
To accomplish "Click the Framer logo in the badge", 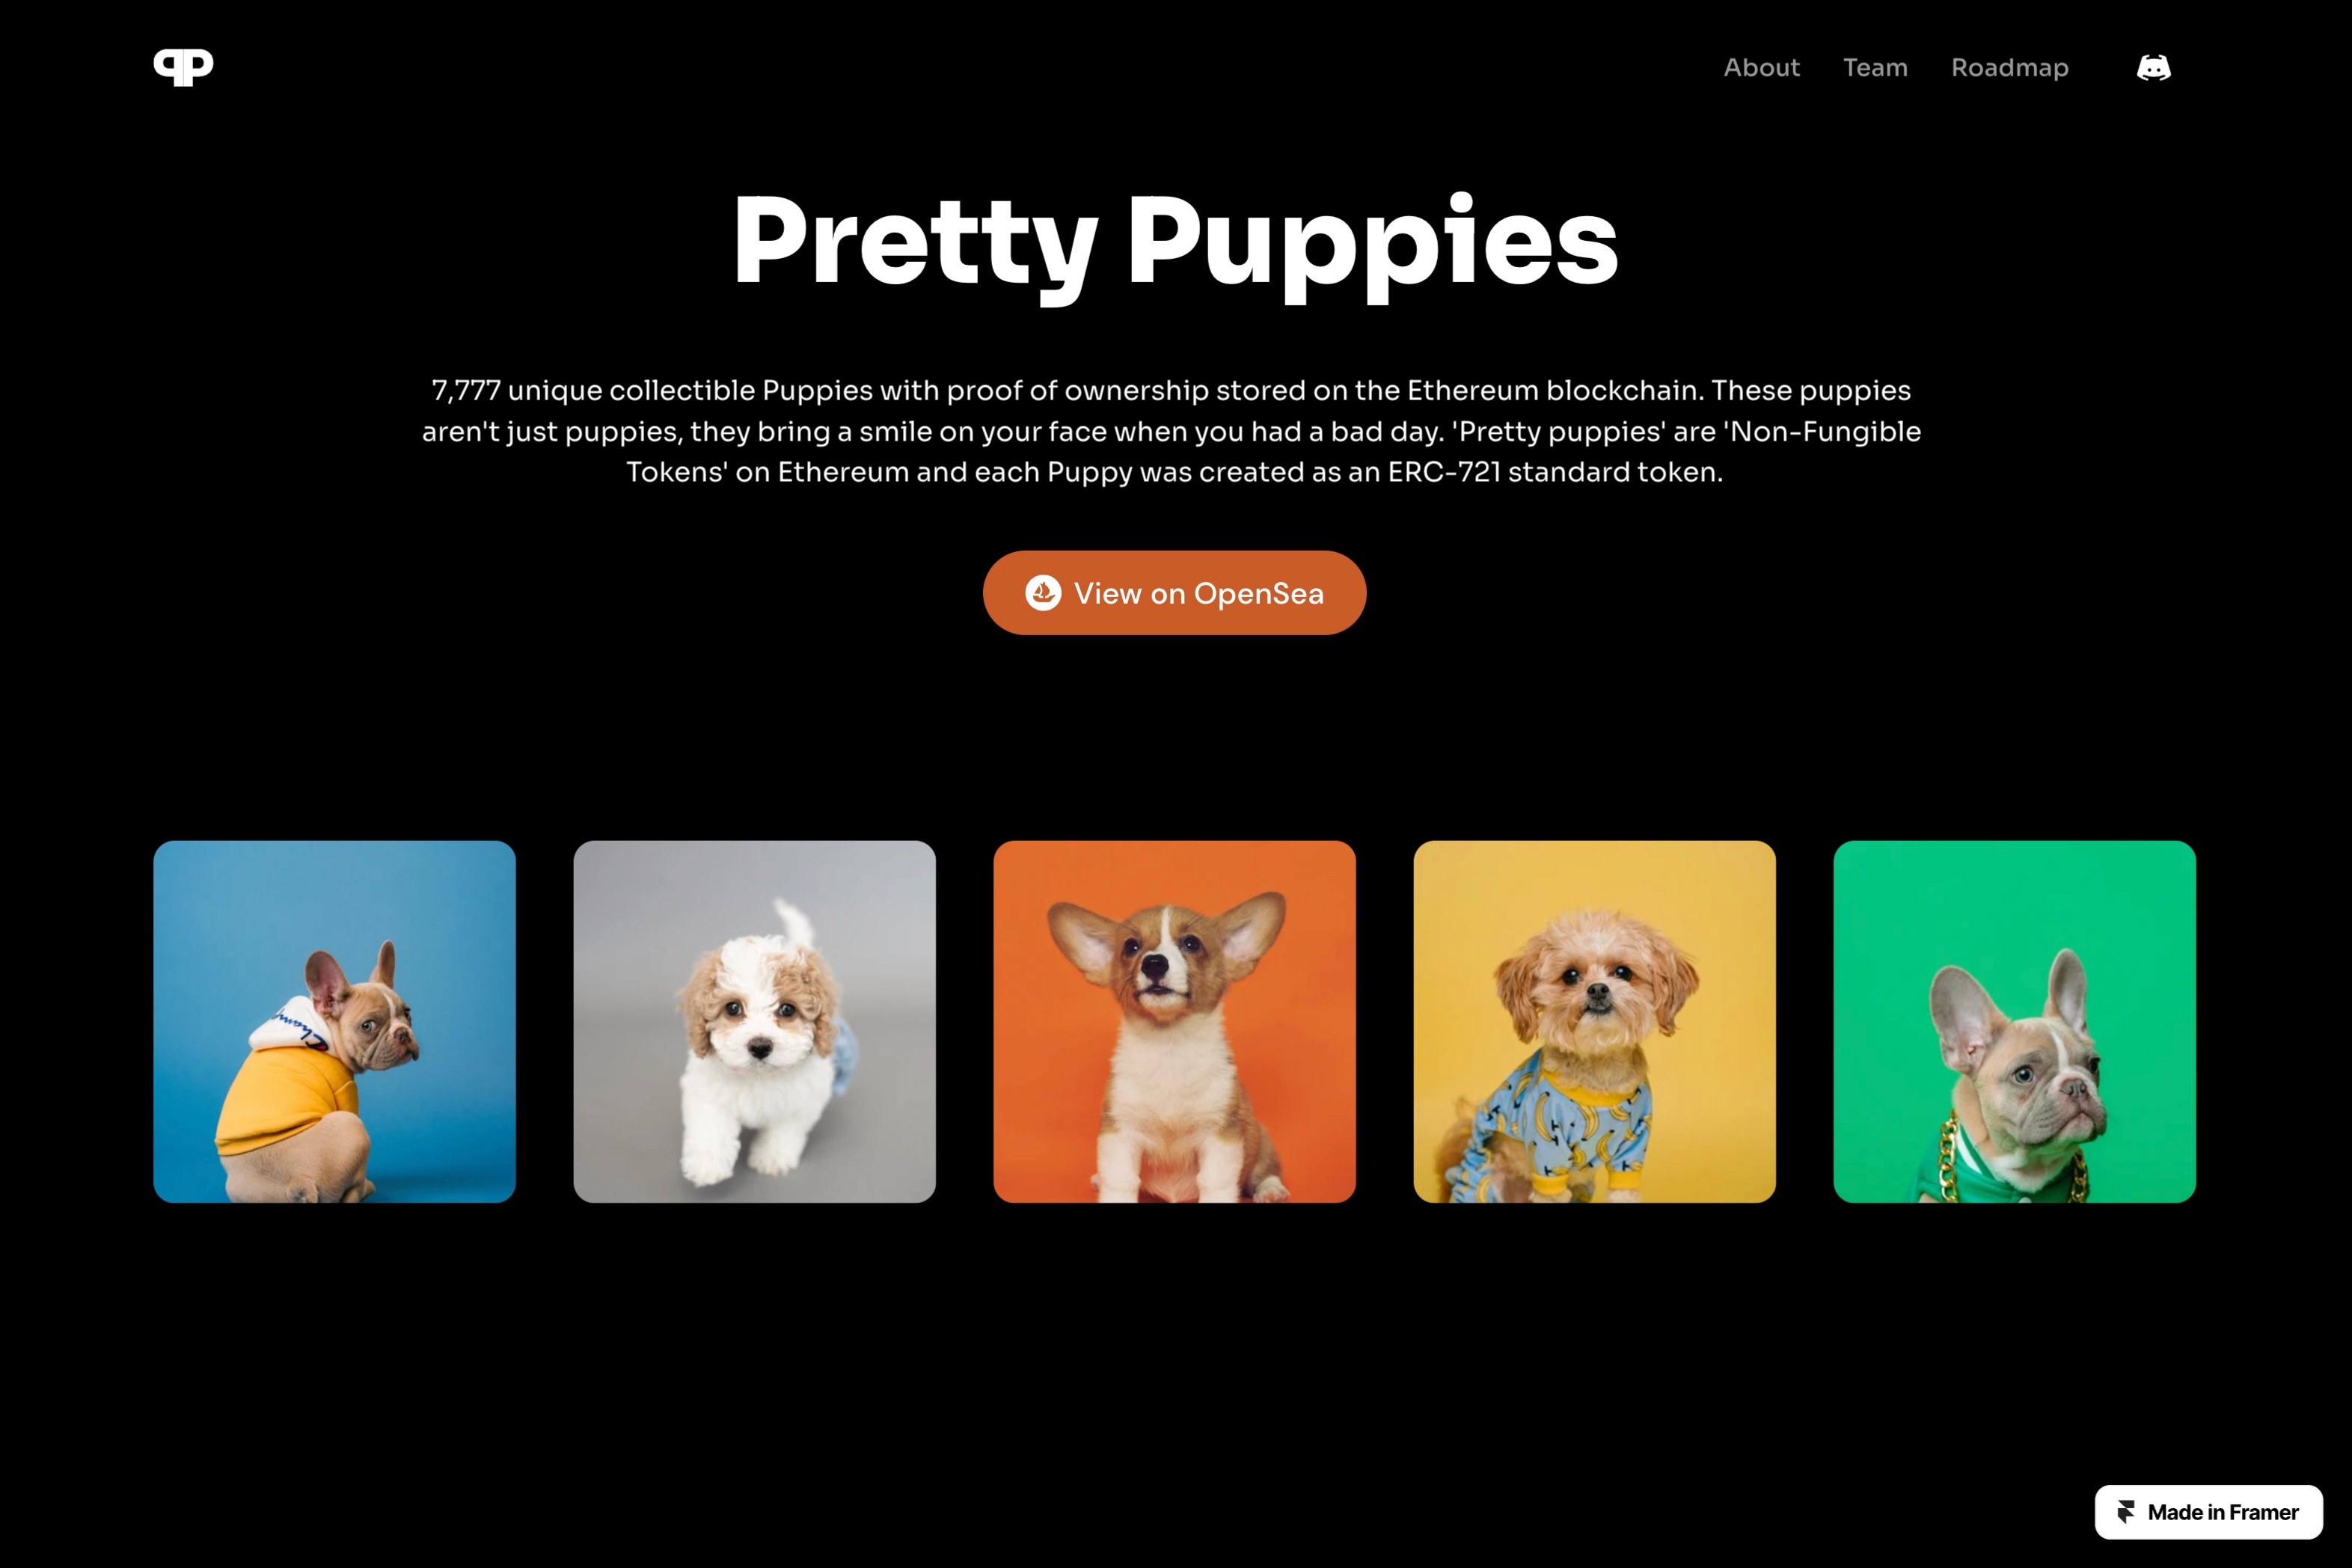I will (x=2125, y=1512).
